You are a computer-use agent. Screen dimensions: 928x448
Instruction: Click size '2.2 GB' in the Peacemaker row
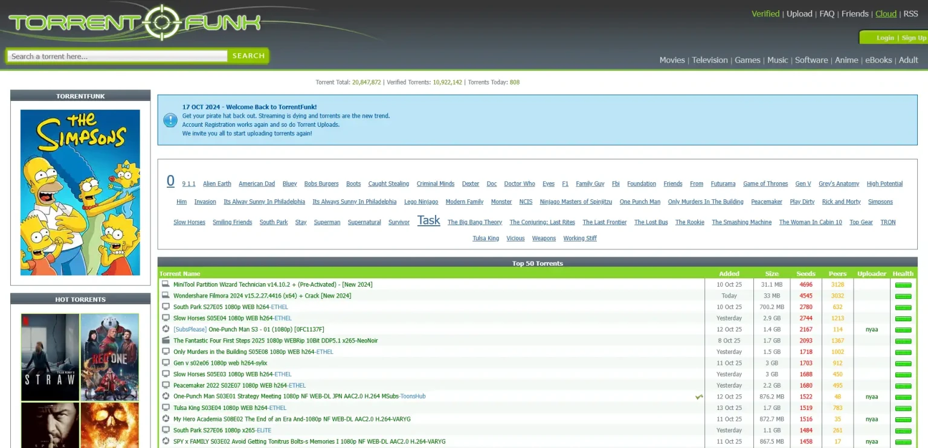coord(772,385)
